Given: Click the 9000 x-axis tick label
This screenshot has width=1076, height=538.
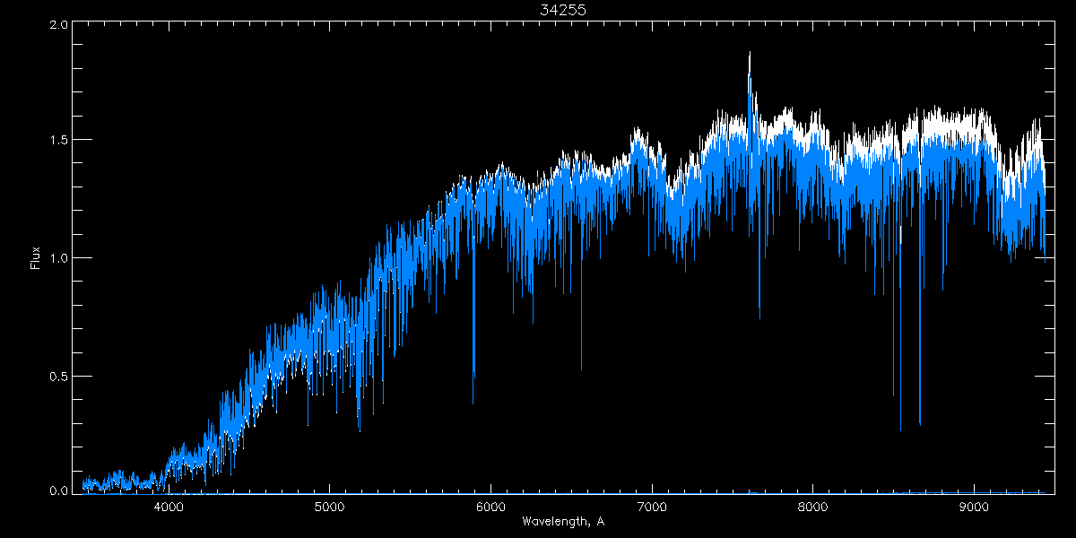Looking at the screenshot, I should click(974, 507).
